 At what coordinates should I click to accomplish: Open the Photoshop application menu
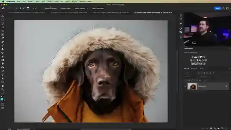[x=10, y=1]
